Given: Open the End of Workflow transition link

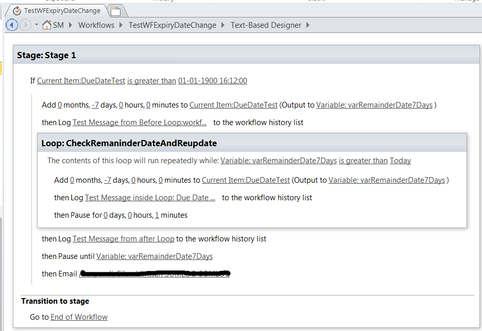Looking at the screenshot, I should (x=79, y=317).
